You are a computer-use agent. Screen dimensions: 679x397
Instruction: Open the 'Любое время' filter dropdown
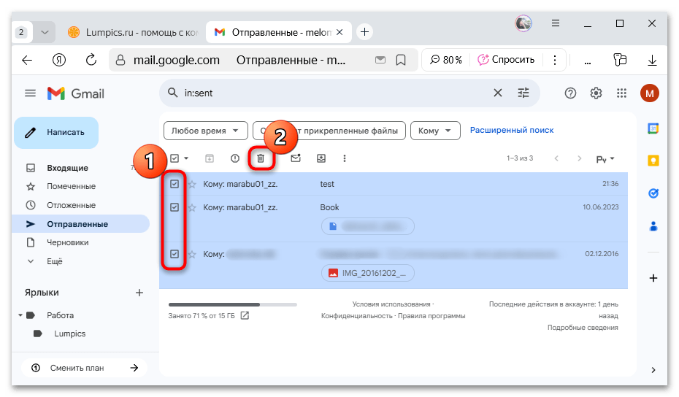pos(206,131)
